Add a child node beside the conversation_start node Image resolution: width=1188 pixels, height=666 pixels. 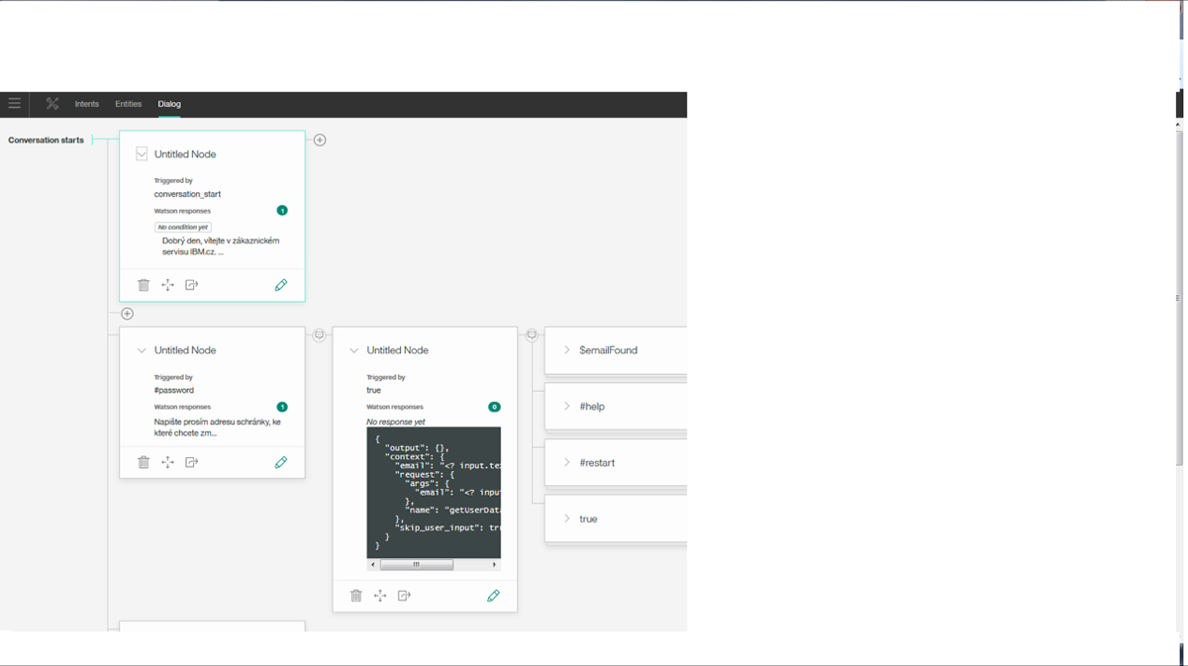click(x=320, y=140)
